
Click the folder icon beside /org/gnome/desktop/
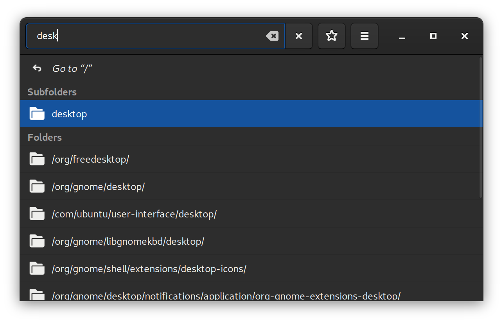click(x=37, y=186)
